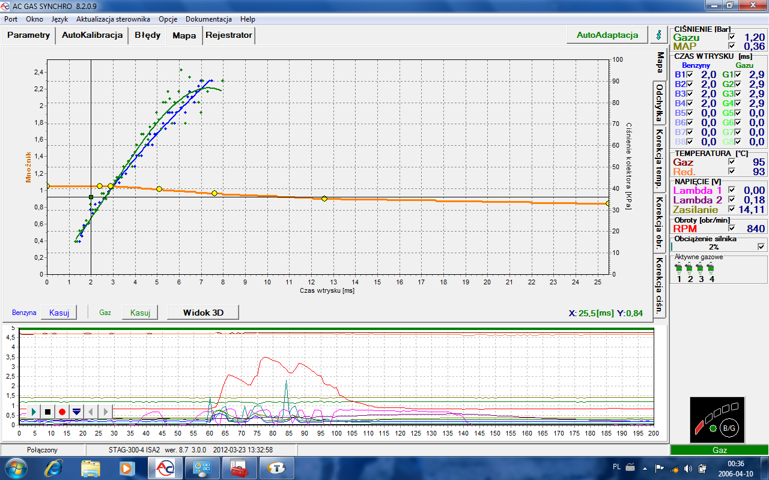769x480 pixels.
Task: Show hidden tray icons arrow
Action: coord(646,468)
